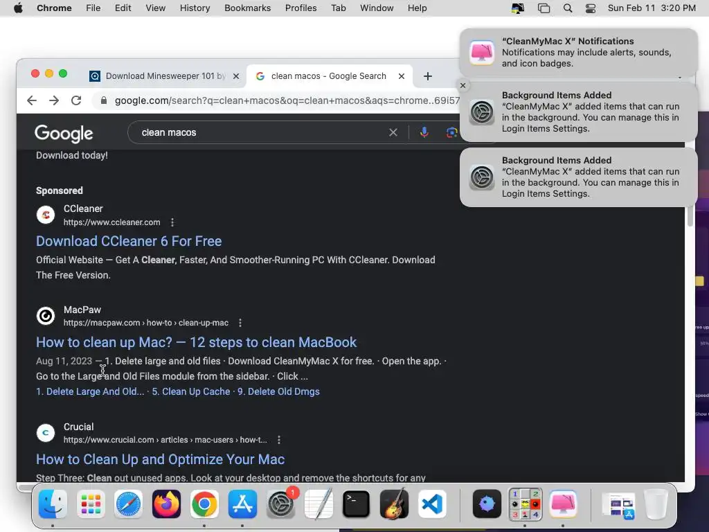Open the CleanMyMac X Notifications alert

tap(578, 53)
